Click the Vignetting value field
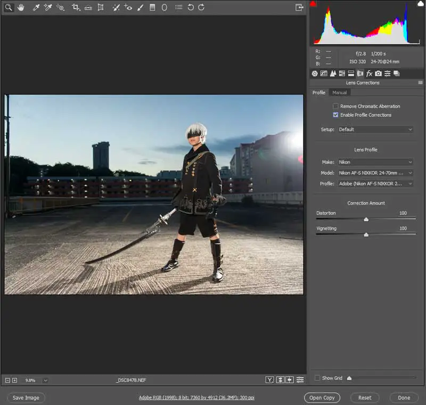Screen dimensions: 426x405 tap(403, 228)
